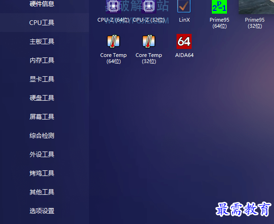Launch Core Temp (32位) thermometer icon
Screen dimensions: 274x224
(x=149, y=41)
